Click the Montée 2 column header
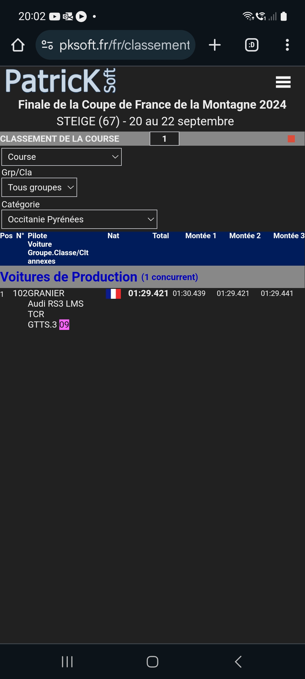Image resolution: width=305 pixels, height=679 pixels. [245, 236]
